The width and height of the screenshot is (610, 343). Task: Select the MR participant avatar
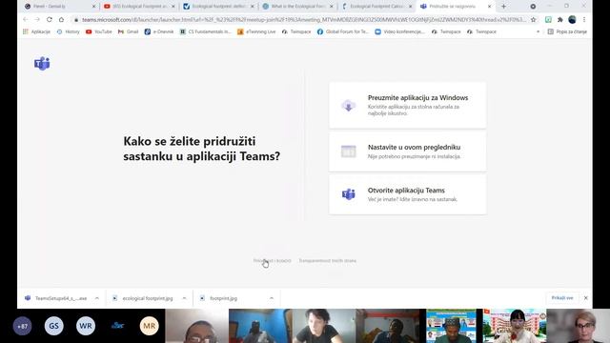[150, 326]
